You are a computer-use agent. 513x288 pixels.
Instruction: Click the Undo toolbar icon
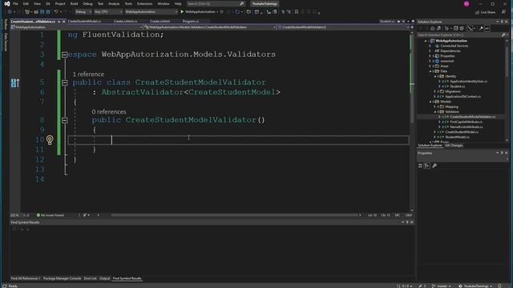click(56, 12)
